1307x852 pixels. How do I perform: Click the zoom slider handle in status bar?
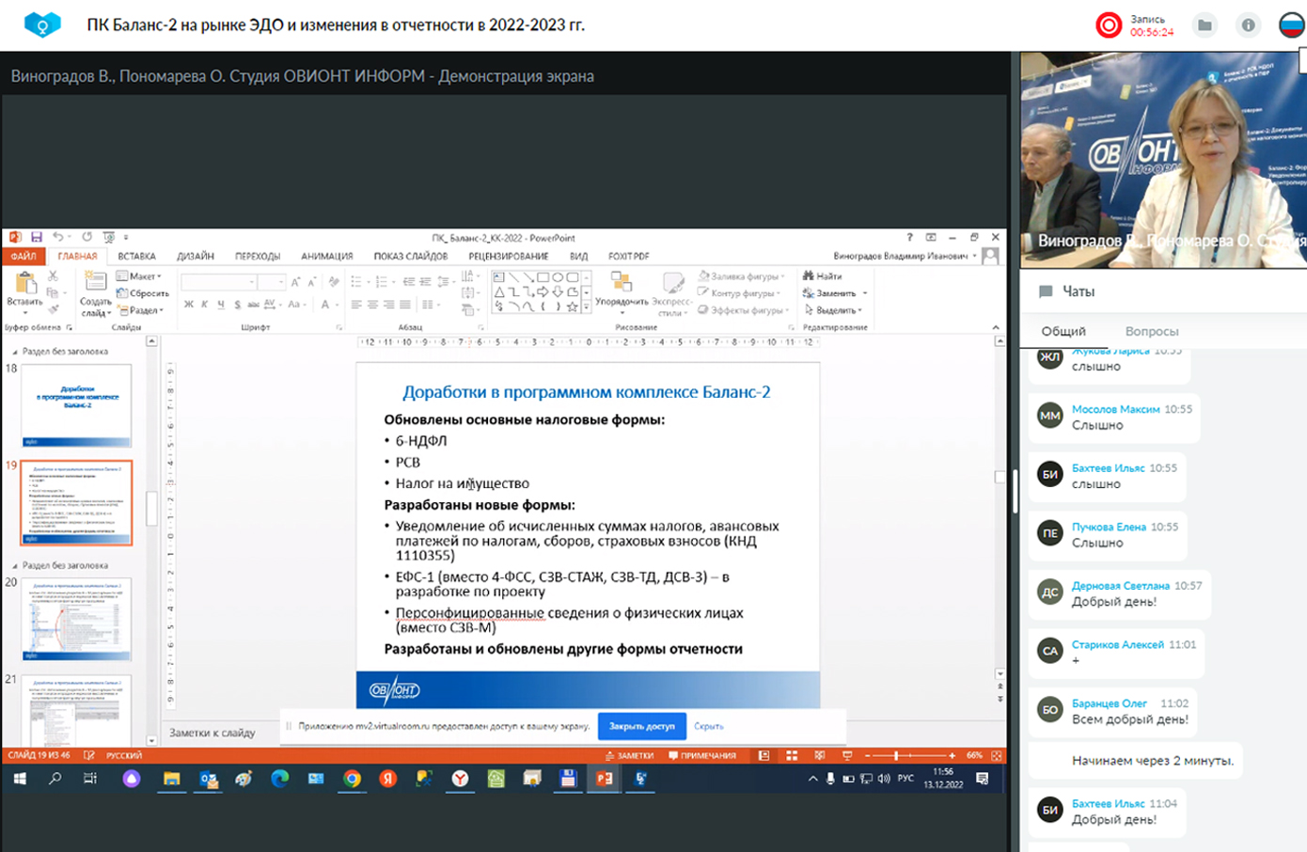pyautogui.click(x=896, y=755)
